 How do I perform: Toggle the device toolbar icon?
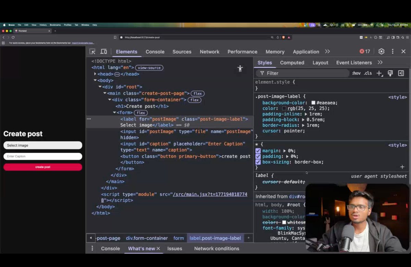click(103, 52)
